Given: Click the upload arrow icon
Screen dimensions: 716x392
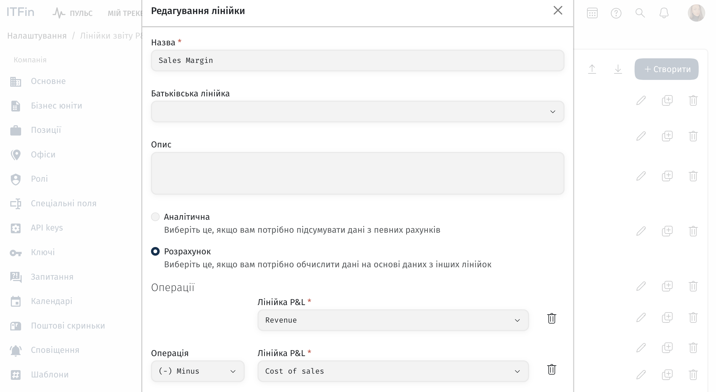Looking at the screenshot, I should point(592,69).
